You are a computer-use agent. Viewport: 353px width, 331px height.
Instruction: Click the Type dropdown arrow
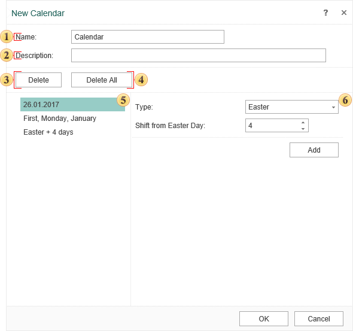tap(333, 107)
